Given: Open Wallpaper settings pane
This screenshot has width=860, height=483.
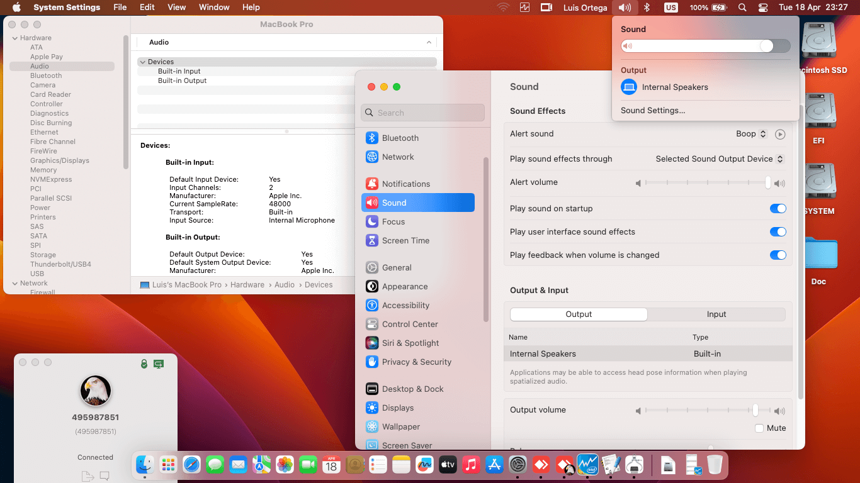Looking at the screenshot, I should click(x=417, y=426).
